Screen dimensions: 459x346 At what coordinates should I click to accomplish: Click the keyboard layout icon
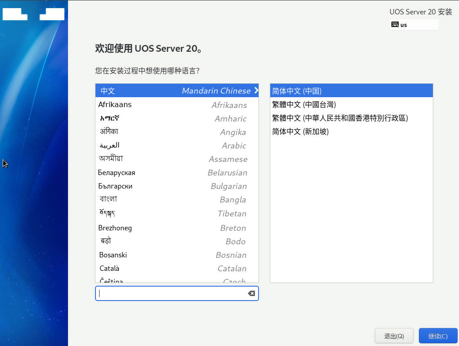click(395, 25)
